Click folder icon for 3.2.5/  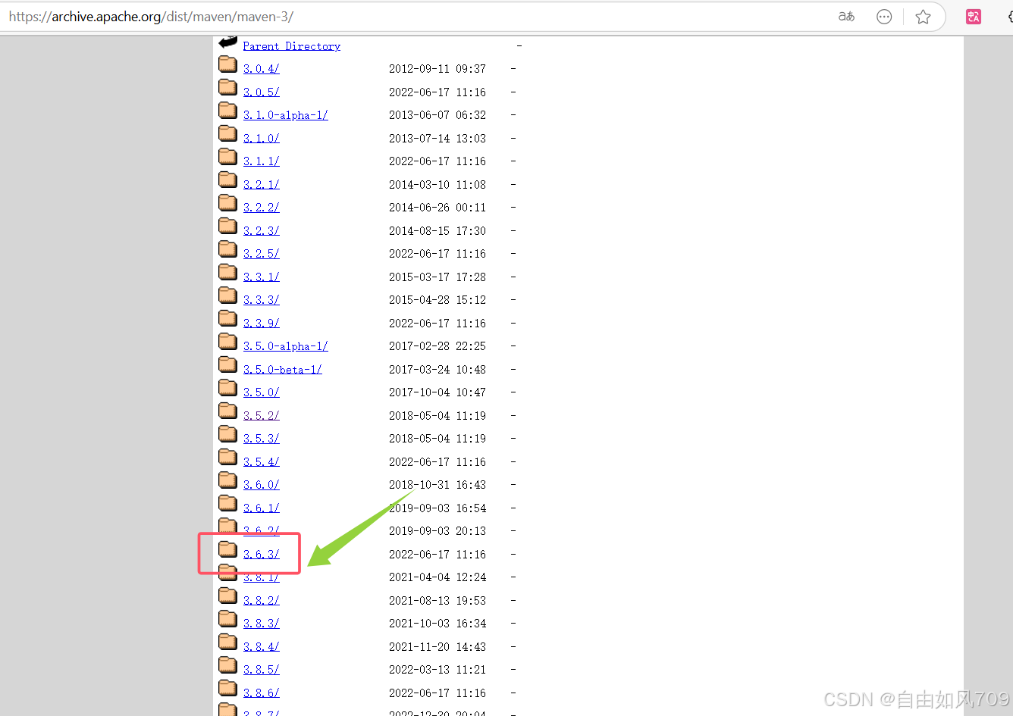pos(227,249)
